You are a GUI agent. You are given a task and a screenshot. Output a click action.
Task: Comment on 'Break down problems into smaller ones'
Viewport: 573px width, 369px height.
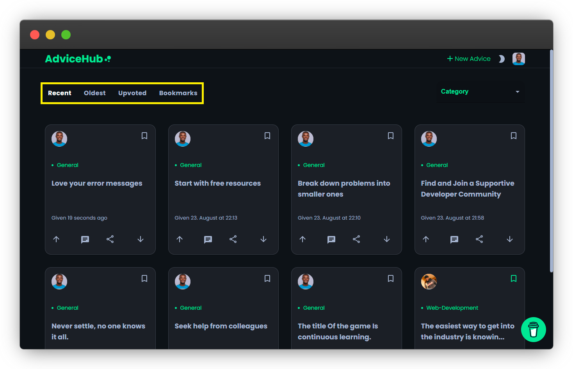tap(331, 239)
